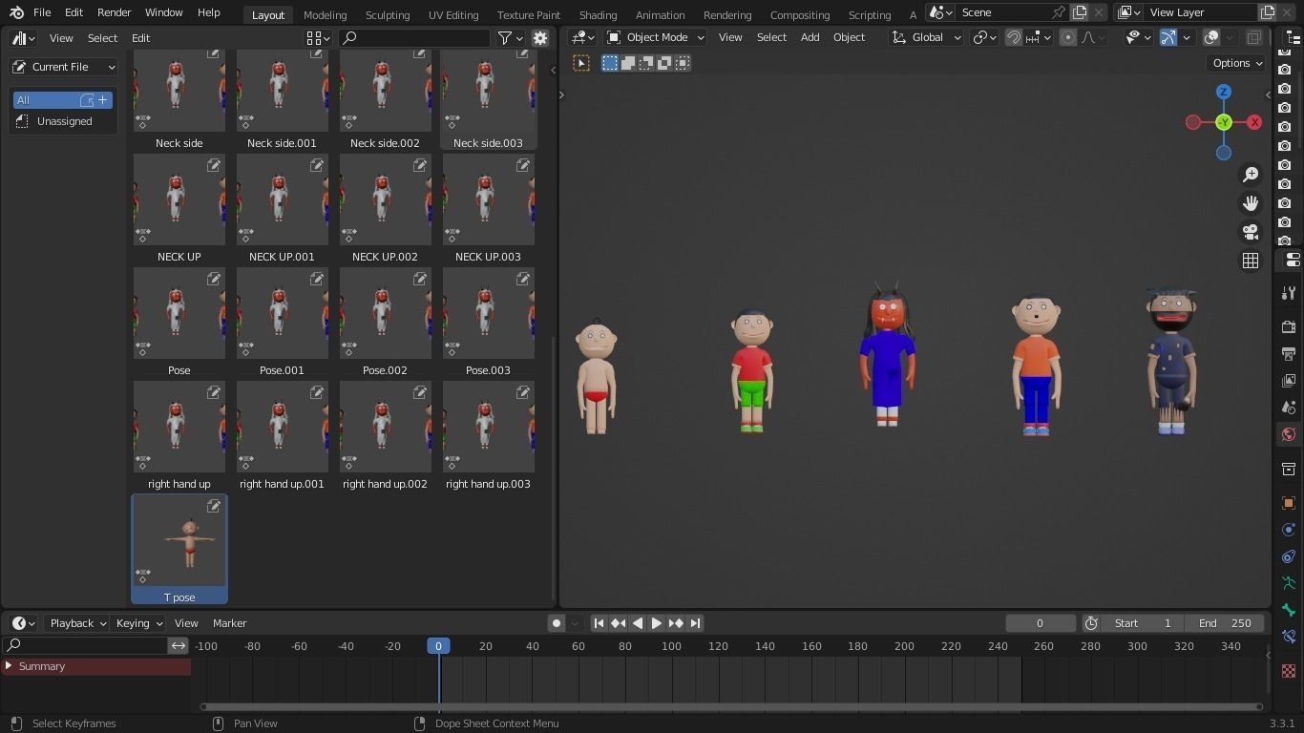This screenshot has height=733, width=1304.
Task: Click the Neck side.001 asset label
Action: click(x=282, y=143)
